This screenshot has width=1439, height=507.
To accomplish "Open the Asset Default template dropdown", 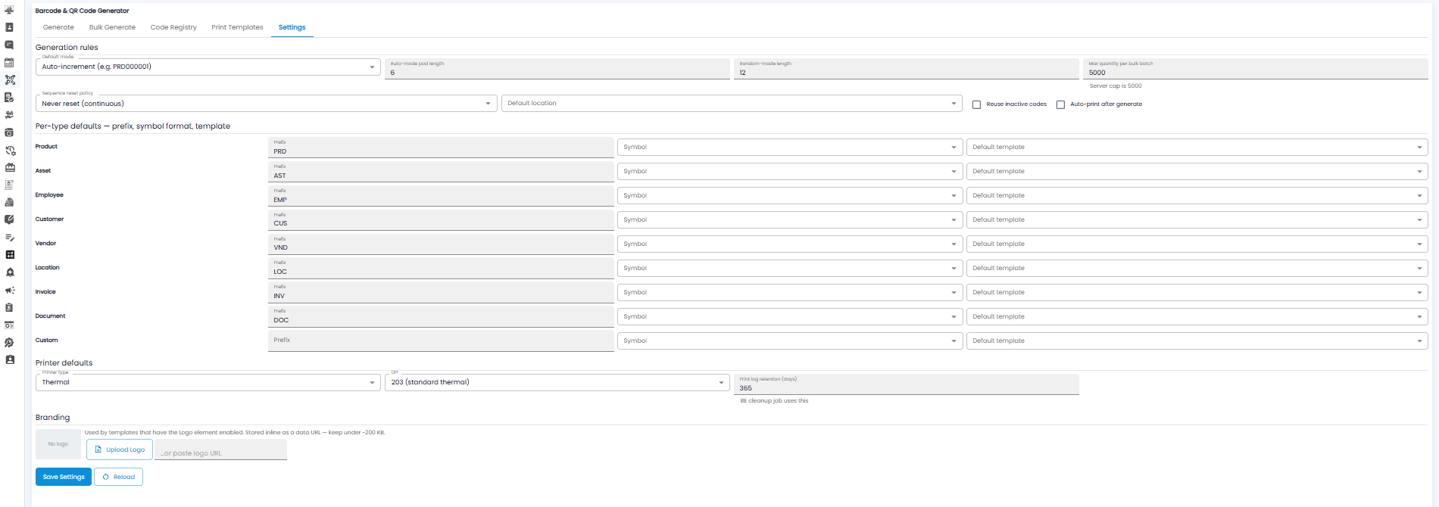I will coord(1197,172).
